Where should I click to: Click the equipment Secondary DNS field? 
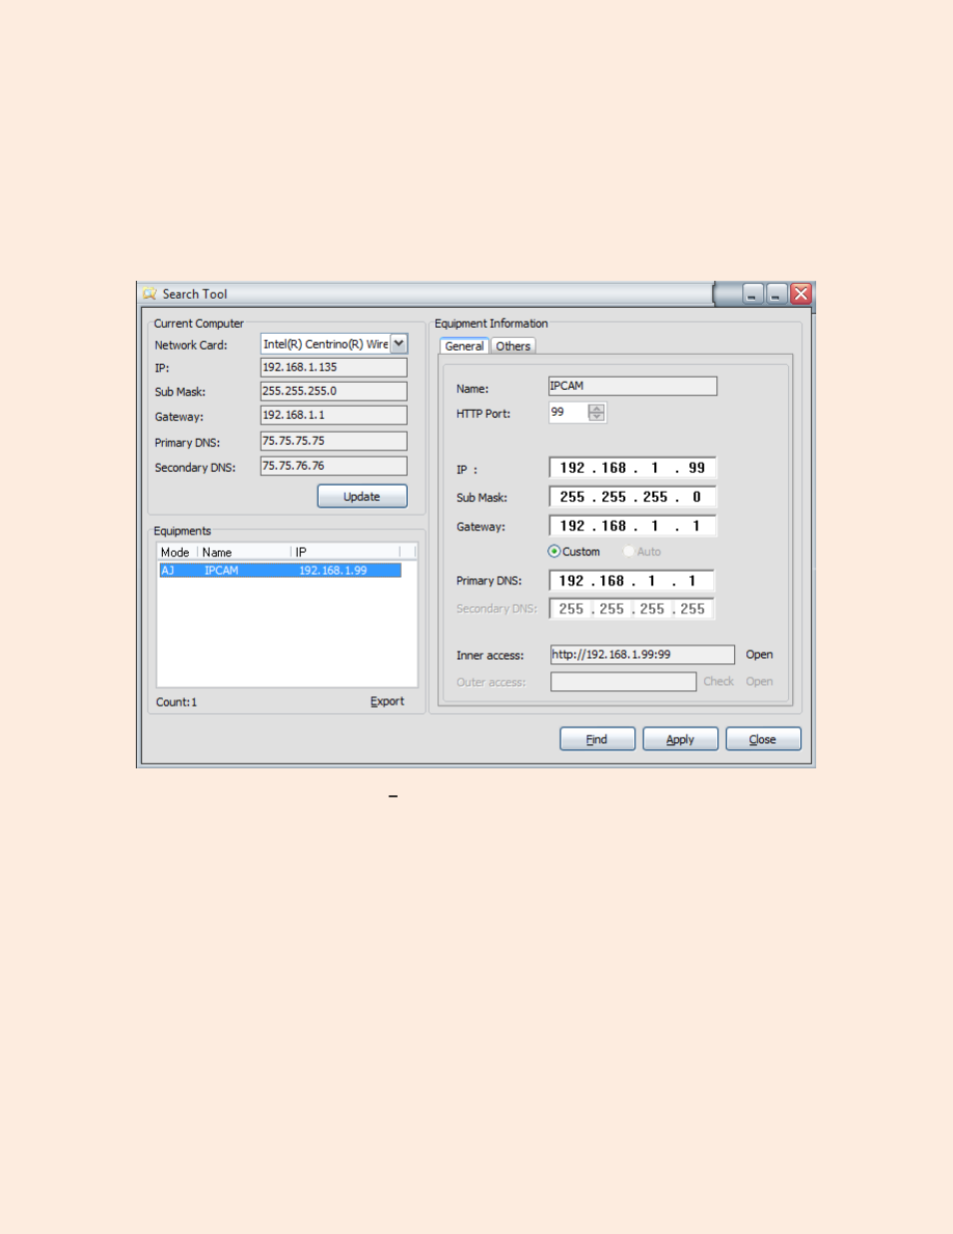tap(632, 609)
